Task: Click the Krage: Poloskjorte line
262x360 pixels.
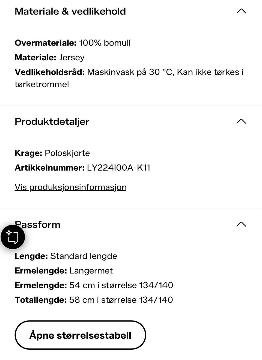Action: [x=52, y=153]
